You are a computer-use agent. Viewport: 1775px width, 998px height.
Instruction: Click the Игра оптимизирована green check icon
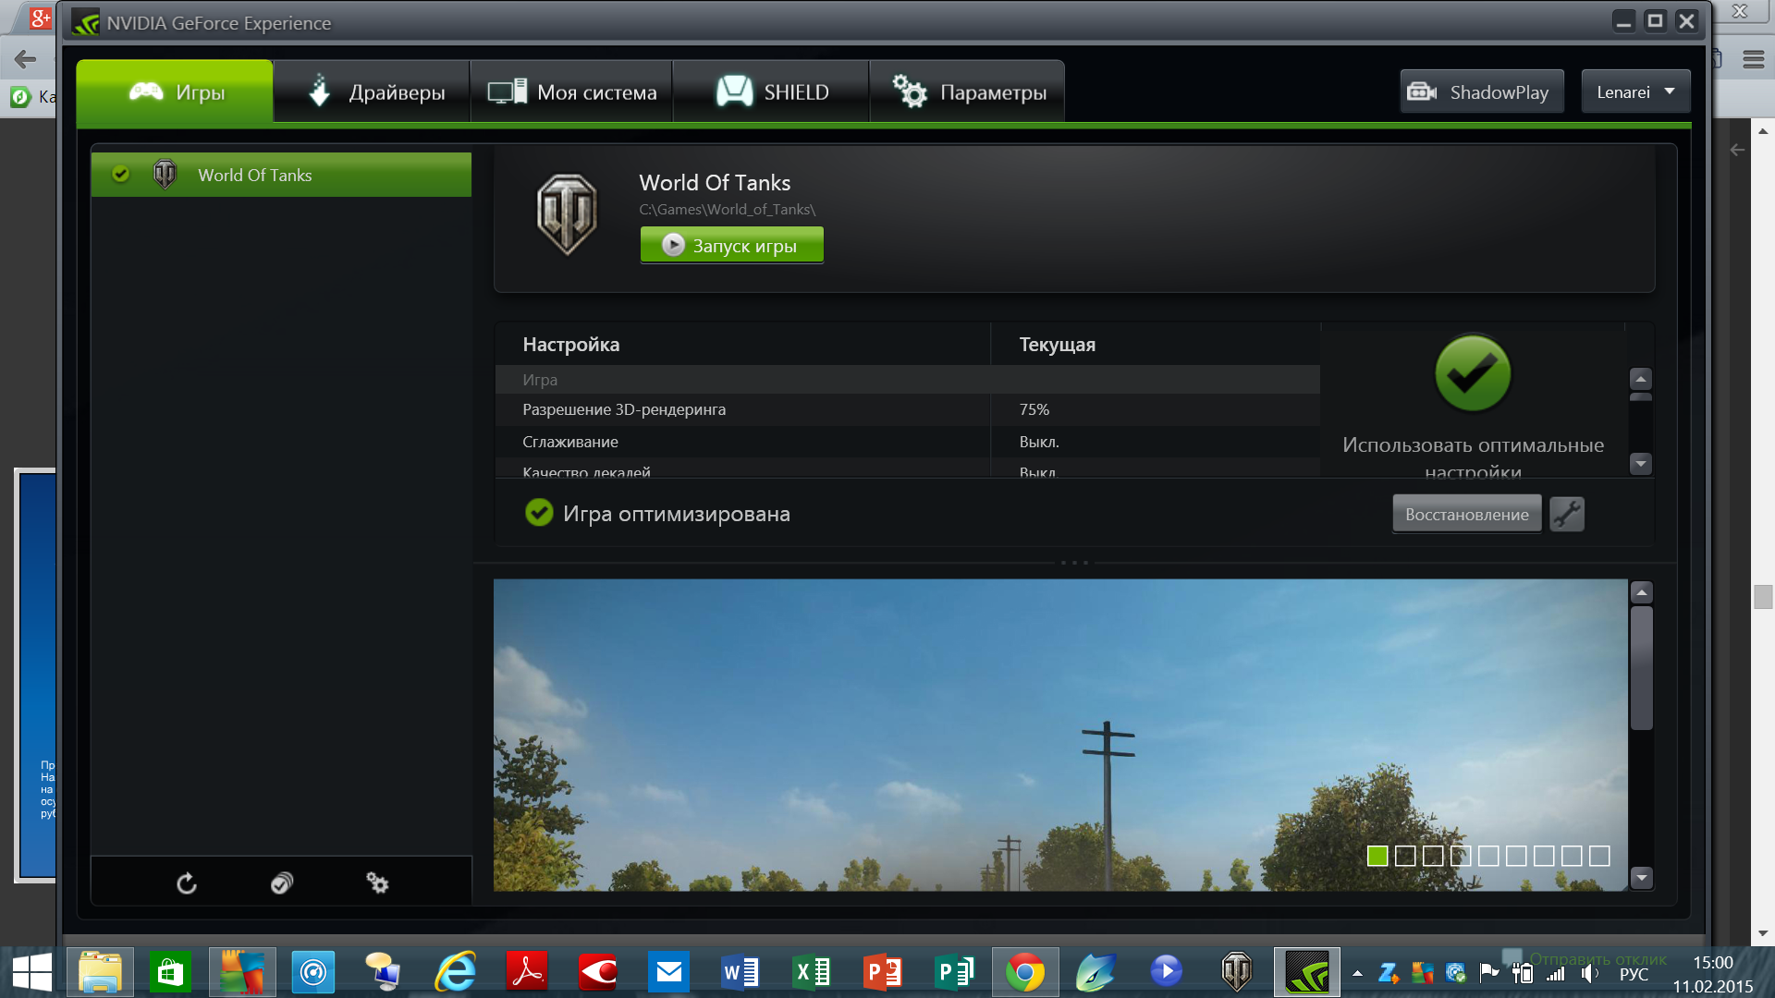[539, 513]
